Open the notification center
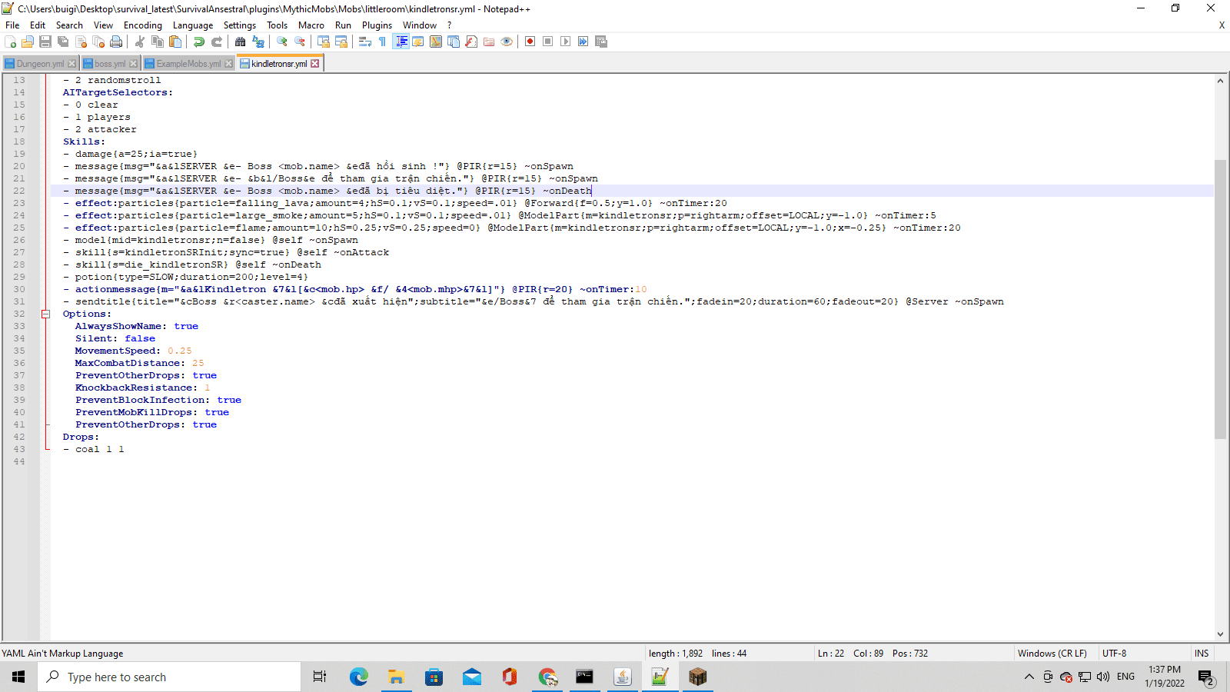This screenshot has height=692, width=1230. pyautogui.click(x=1206, y=677)
